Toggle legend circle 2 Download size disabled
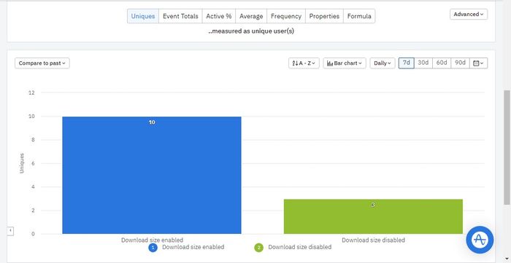The image size is (511, 263). [x=258, y=248]
